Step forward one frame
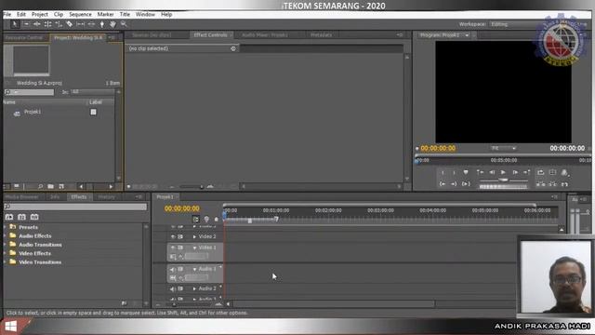This screenshot has width=595, height=335. click(x=515, y=172)
